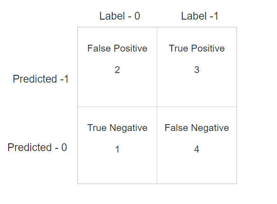Click empty area of False Positive cell
The image size is (277, 204).
[117, 91]
